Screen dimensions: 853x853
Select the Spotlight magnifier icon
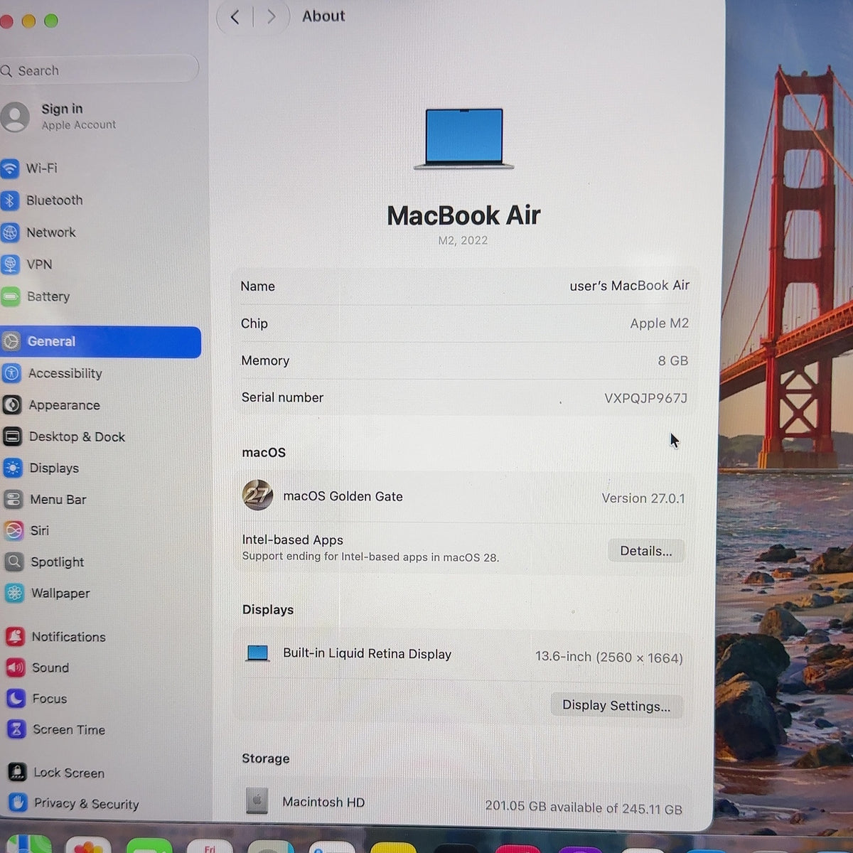coord(14,562)
